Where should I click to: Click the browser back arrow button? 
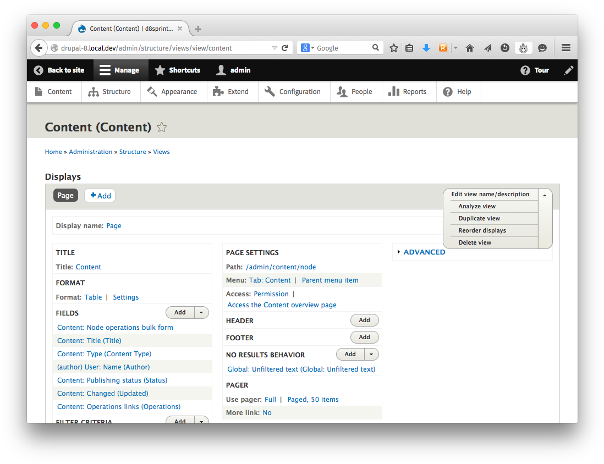[39, 48]
